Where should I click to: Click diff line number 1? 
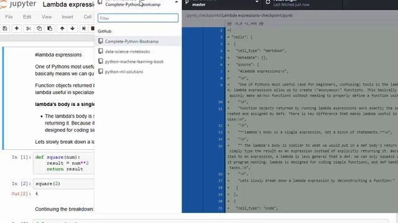(x=221, y=30)
